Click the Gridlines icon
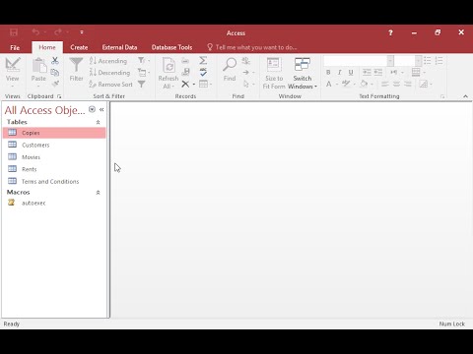The width and height of the screenshot is (473, 354). (x=416, y=73)
